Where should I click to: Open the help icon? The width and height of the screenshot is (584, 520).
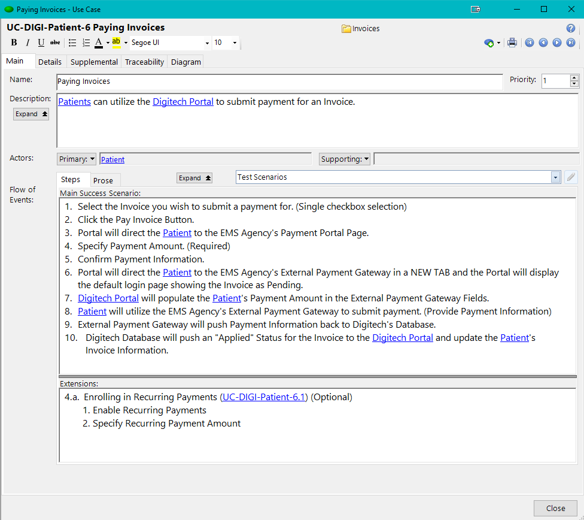coord(571,28)
